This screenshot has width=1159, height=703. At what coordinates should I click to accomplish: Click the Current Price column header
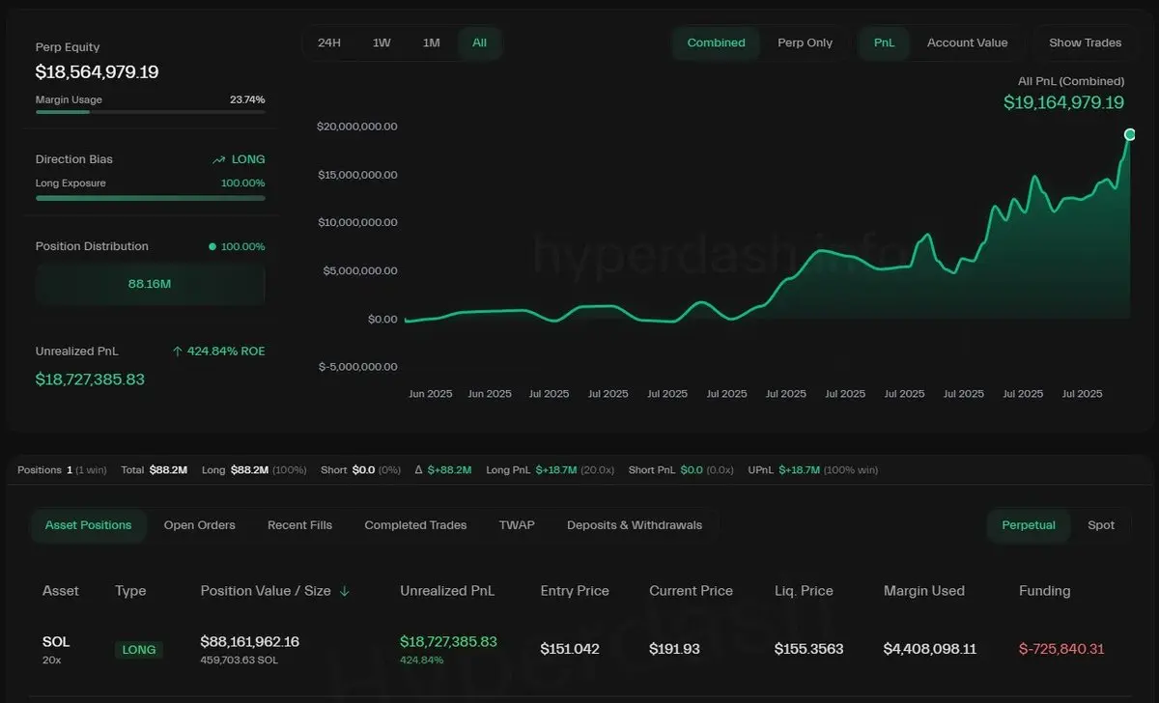(691, 591)
